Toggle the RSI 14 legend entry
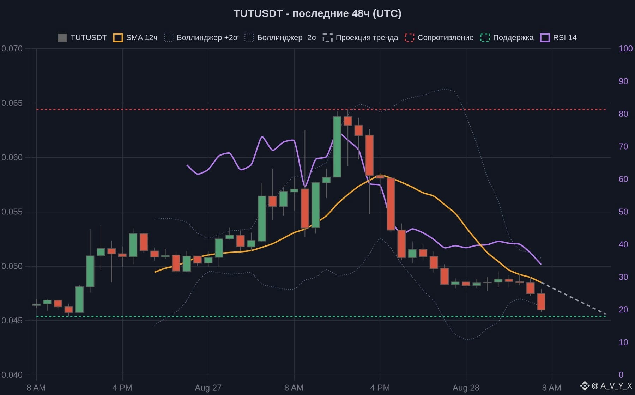Viewport: 635px width, 395px height. click(x=558, y=38)
